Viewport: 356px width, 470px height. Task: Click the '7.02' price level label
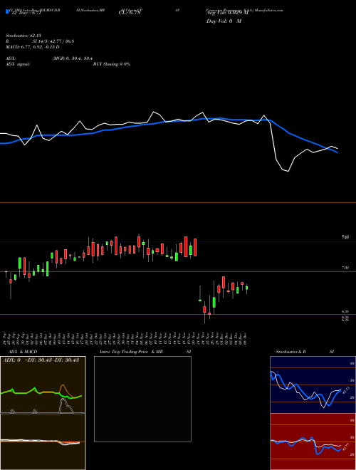[345, 268]
